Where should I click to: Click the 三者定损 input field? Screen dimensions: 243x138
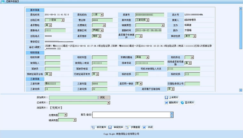(100, 89)
